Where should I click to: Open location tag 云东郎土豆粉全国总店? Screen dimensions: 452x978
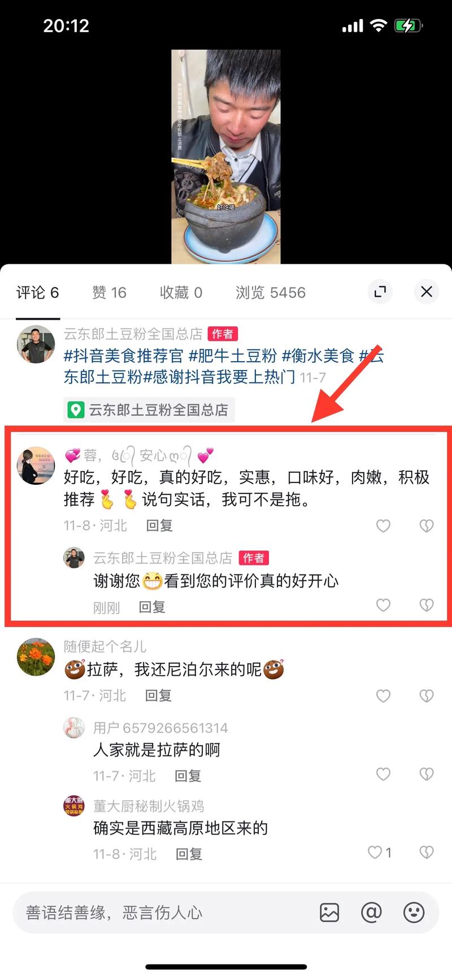149,410
